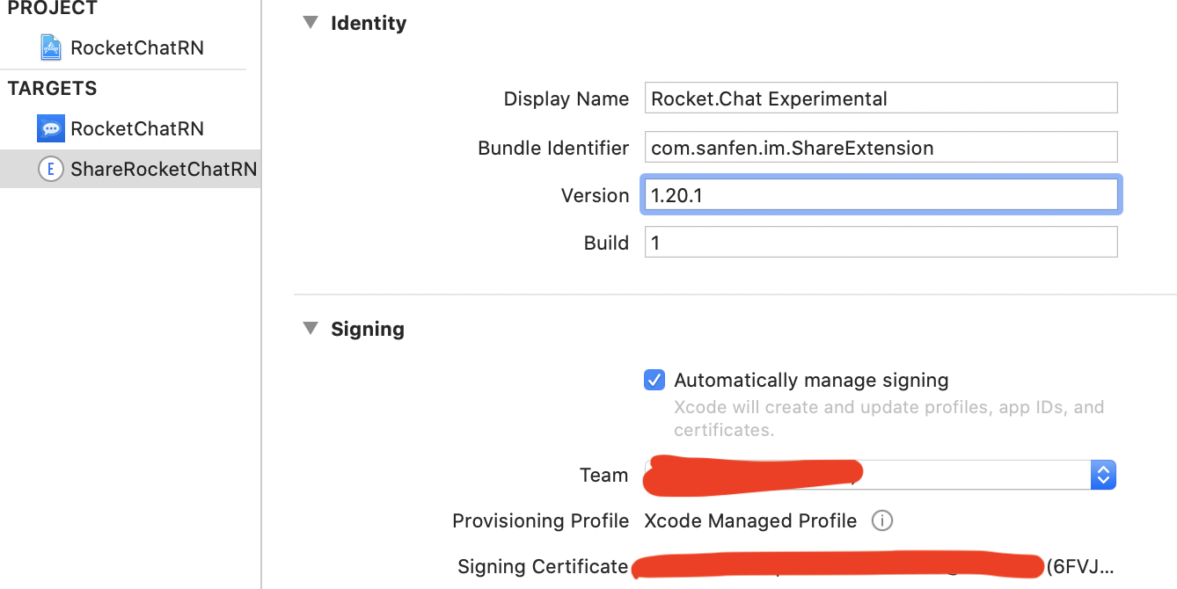Click into the Build field

point(881,243)
